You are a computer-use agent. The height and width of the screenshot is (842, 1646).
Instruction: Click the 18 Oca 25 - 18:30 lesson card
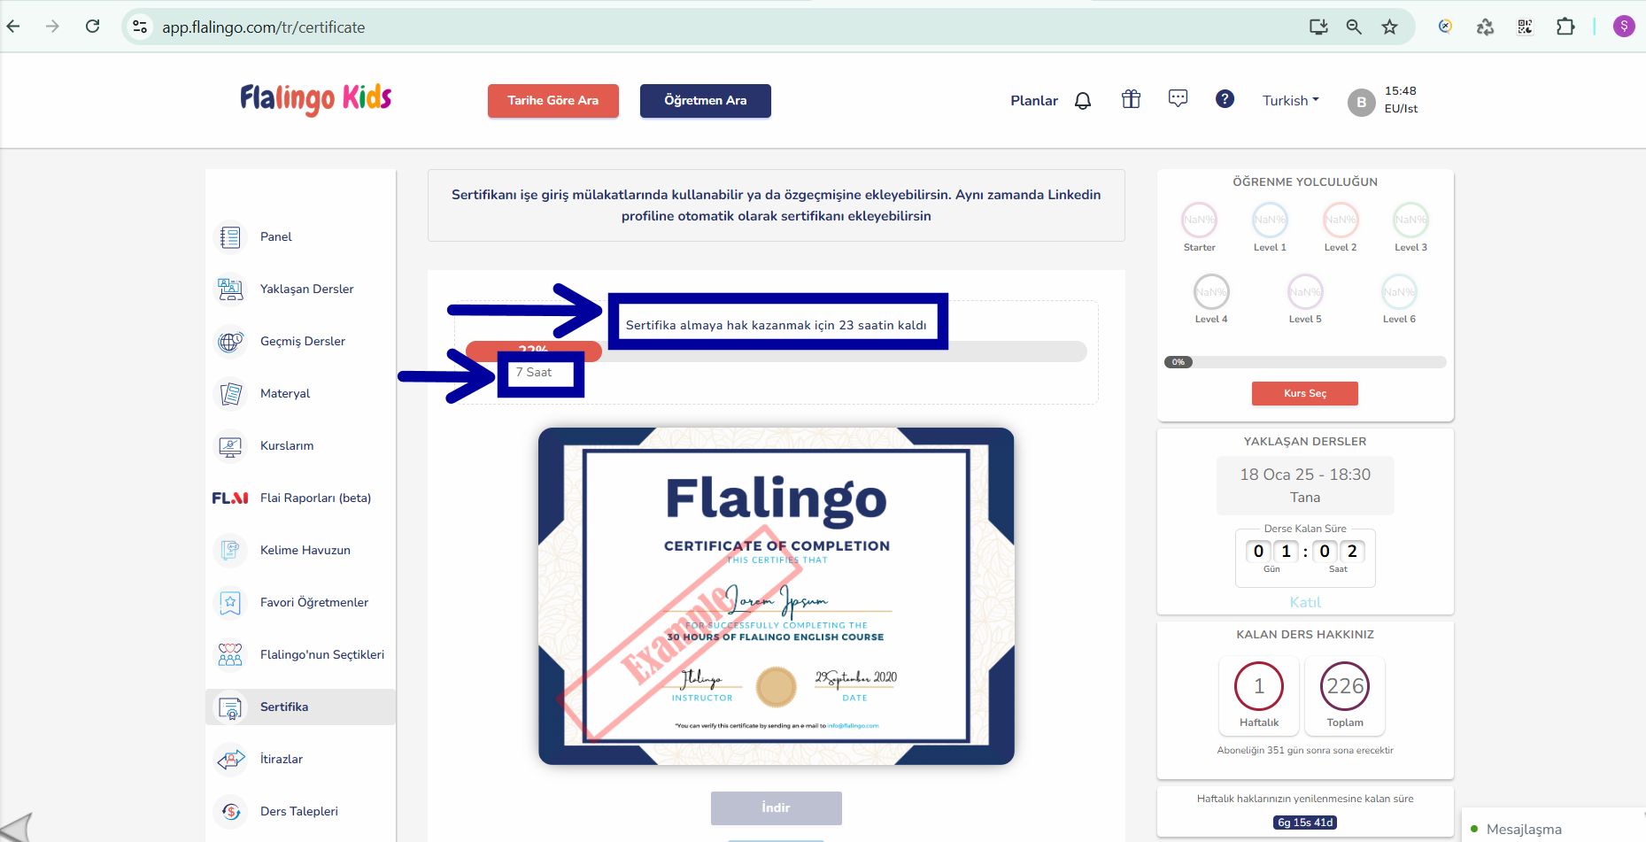click(1305, 485)
